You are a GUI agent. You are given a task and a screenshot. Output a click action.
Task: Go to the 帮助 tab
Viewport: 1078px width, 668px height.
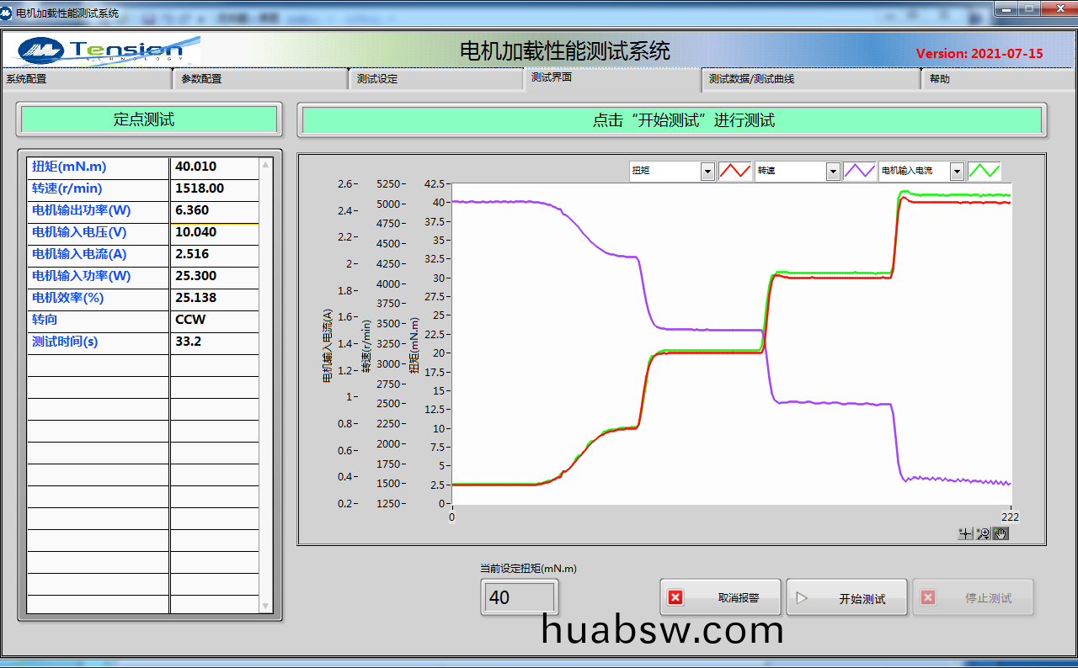[994, 79]
